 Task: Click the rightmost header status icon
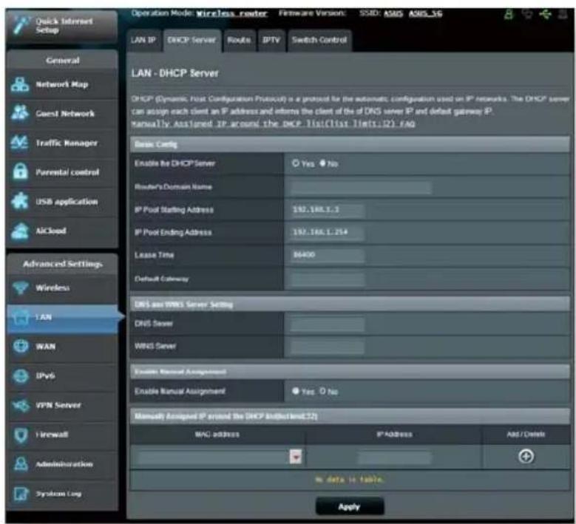563,14
